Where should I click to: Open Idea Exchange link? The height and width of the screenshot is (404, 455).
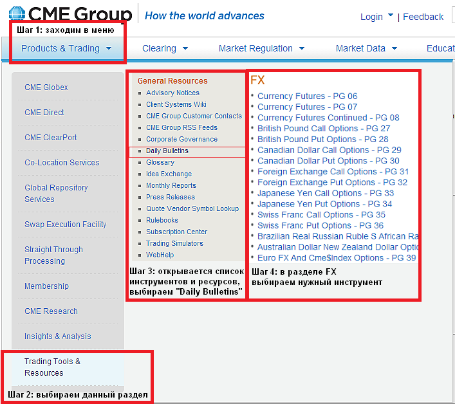169,174
